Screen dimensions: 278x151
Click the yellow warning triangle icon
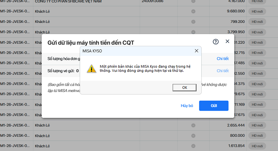(92, 68)
